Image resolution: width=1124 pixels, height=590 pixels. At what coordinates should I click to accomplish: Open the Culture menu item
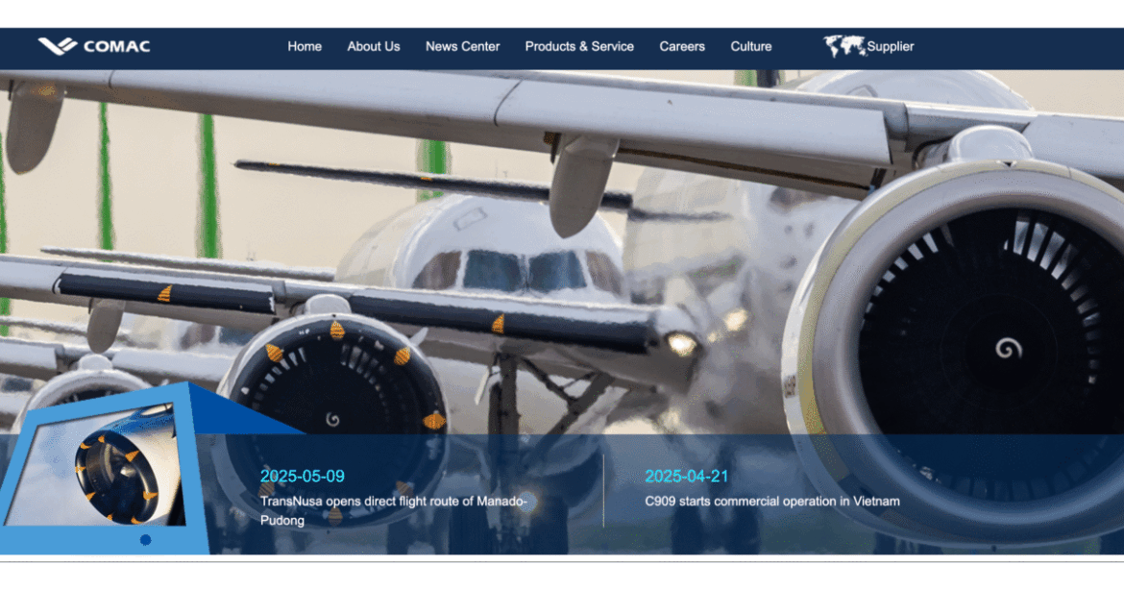click(x=750, y=46)
